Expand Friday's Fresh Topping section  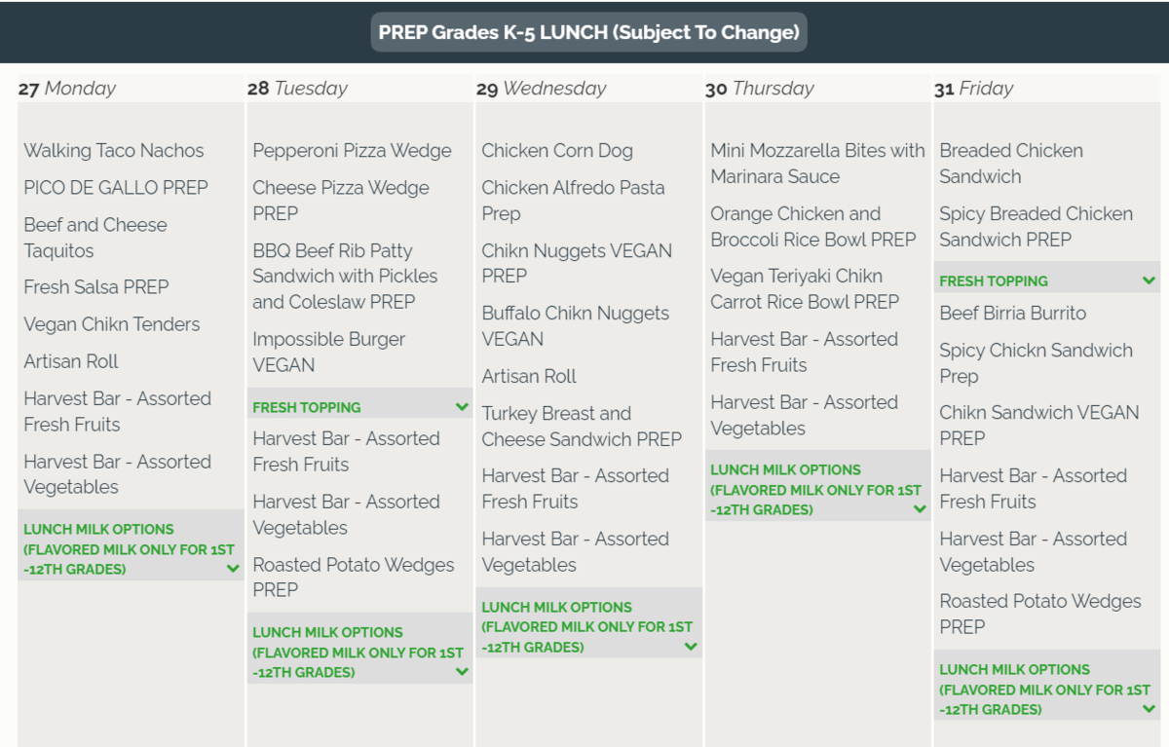point(1149,280)
